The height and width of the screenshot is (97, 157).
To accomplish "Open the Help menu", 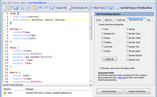I will (23, 3).
